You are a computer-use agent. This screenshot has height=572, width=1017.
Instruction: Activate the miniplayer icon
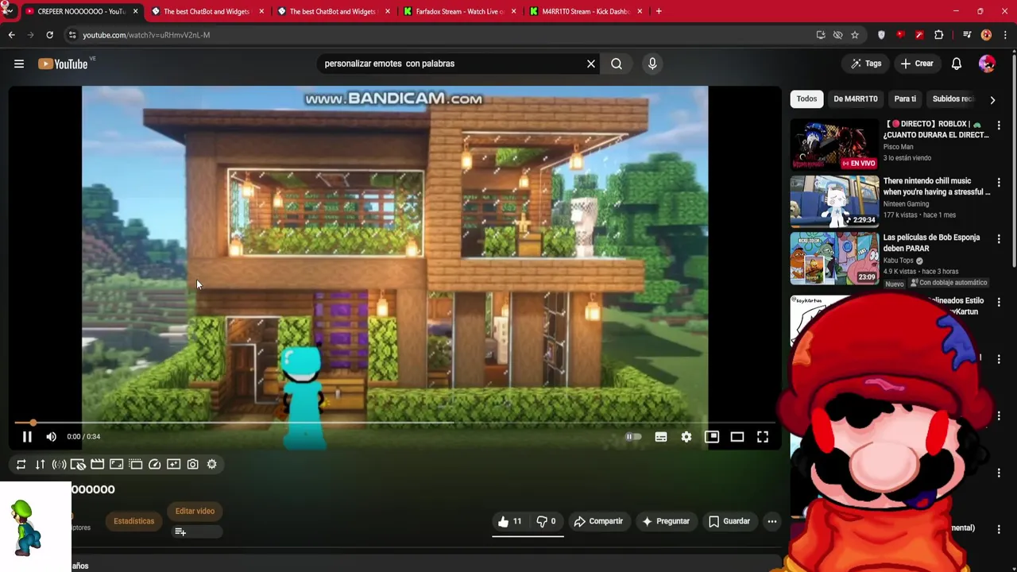click(712, 437)
